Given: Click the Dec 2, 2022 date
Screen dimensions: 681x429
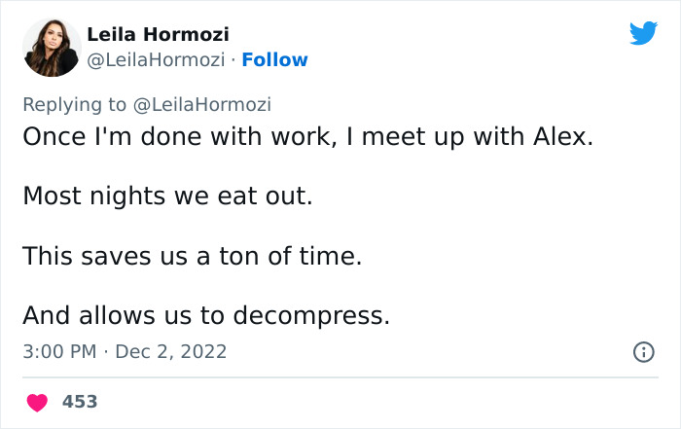Looking at the screenshot, I should (170, 351).
